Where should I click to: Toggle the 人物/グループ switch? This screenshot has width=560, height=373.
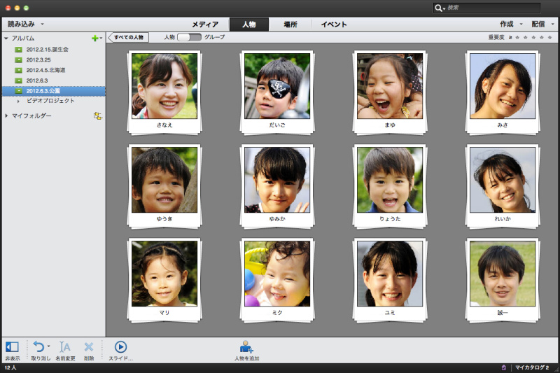189,37
